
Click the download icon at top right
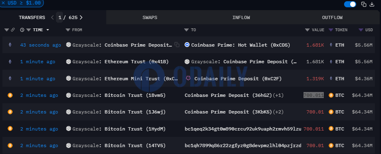[x=372, y=4]
